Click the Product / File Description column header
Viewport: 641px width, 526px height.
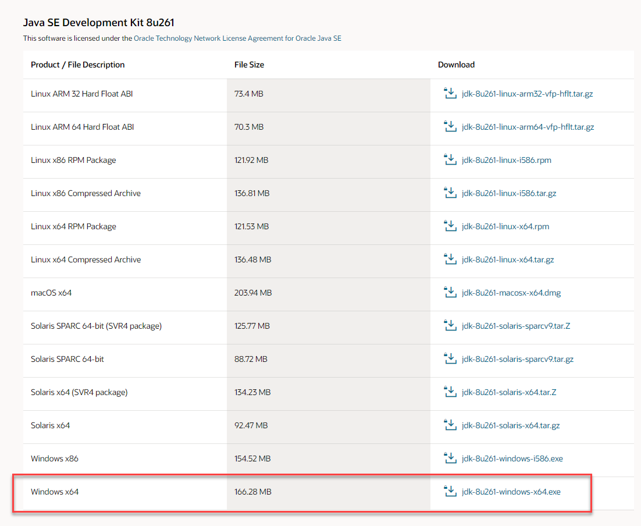coord(78,65)
